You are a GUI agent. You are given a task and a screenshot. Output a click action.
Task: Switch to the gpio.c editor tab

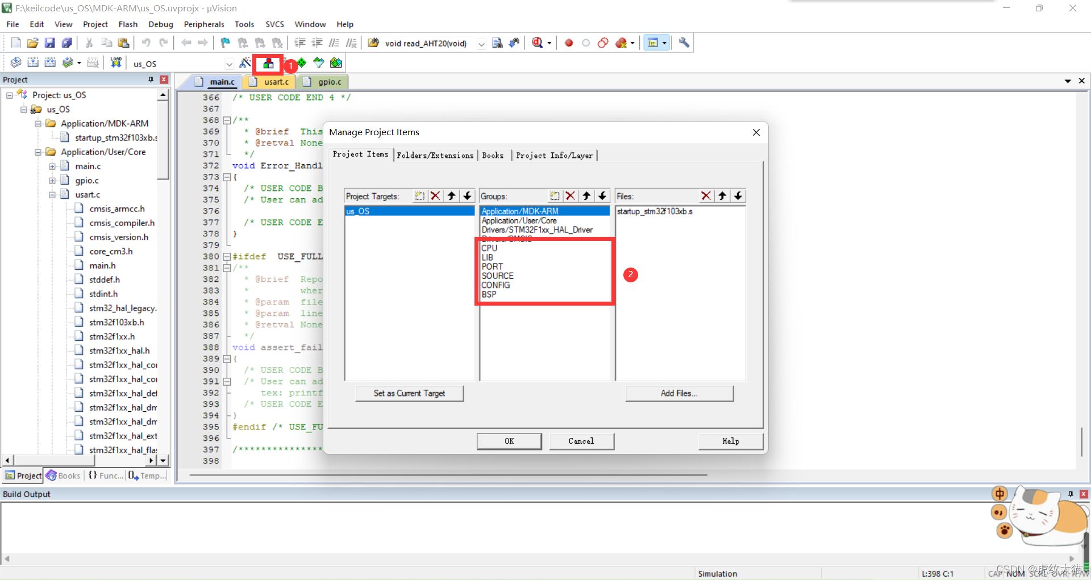pyautogui.click(x=324, y=82)
